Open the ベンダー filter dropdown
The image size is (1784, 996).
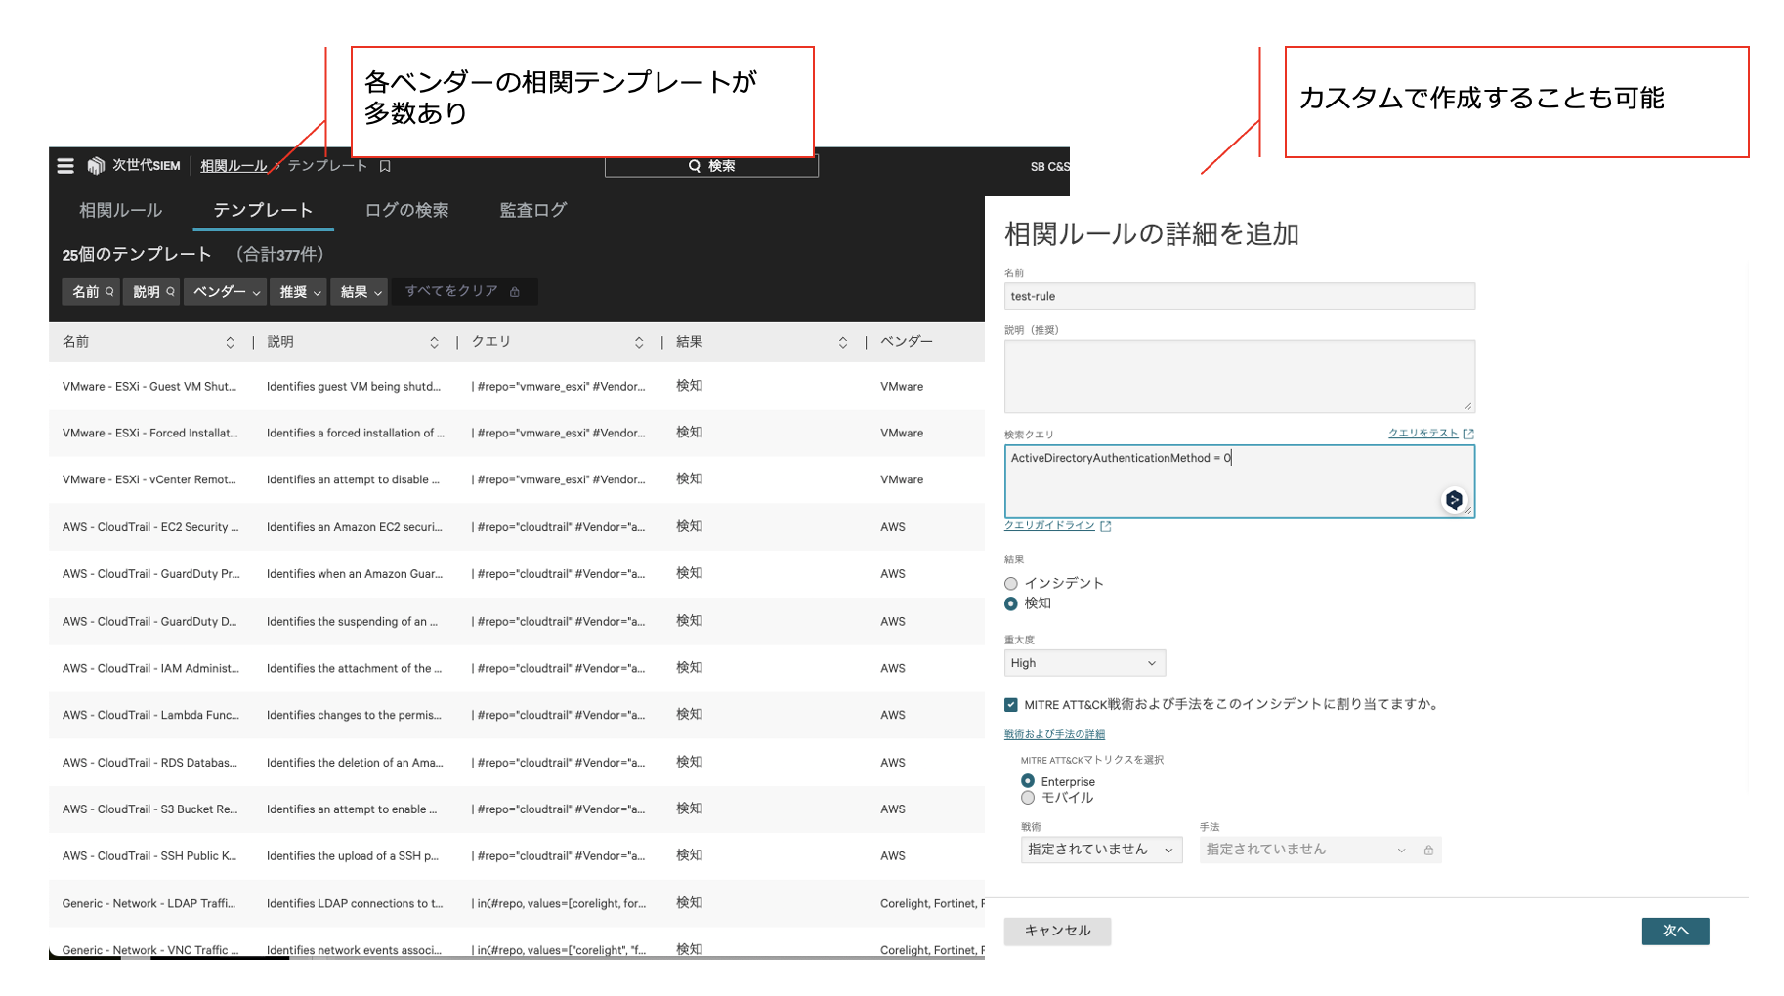click(227, 292)
